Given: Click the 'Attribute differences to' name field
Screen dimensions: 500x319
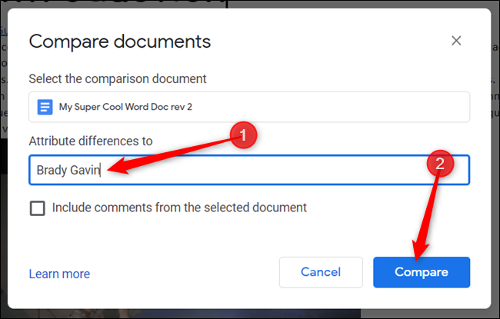Looking at the screenshot, I should coord(249,170).
